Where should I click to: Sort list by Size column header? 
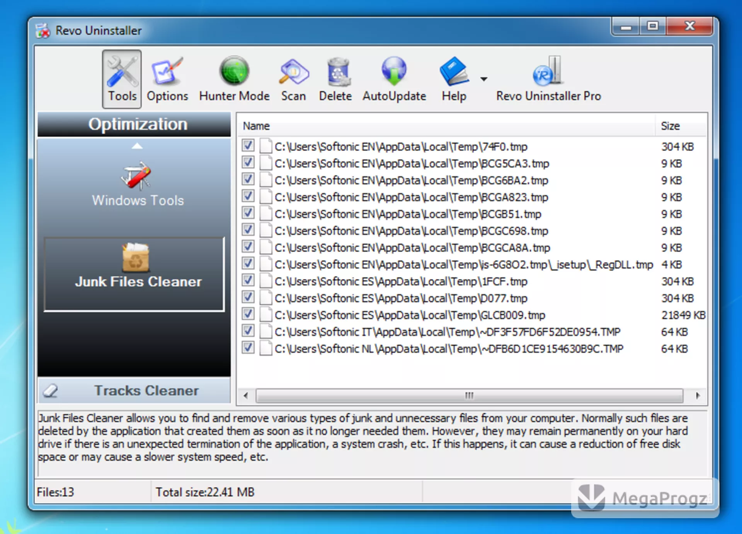681,126
